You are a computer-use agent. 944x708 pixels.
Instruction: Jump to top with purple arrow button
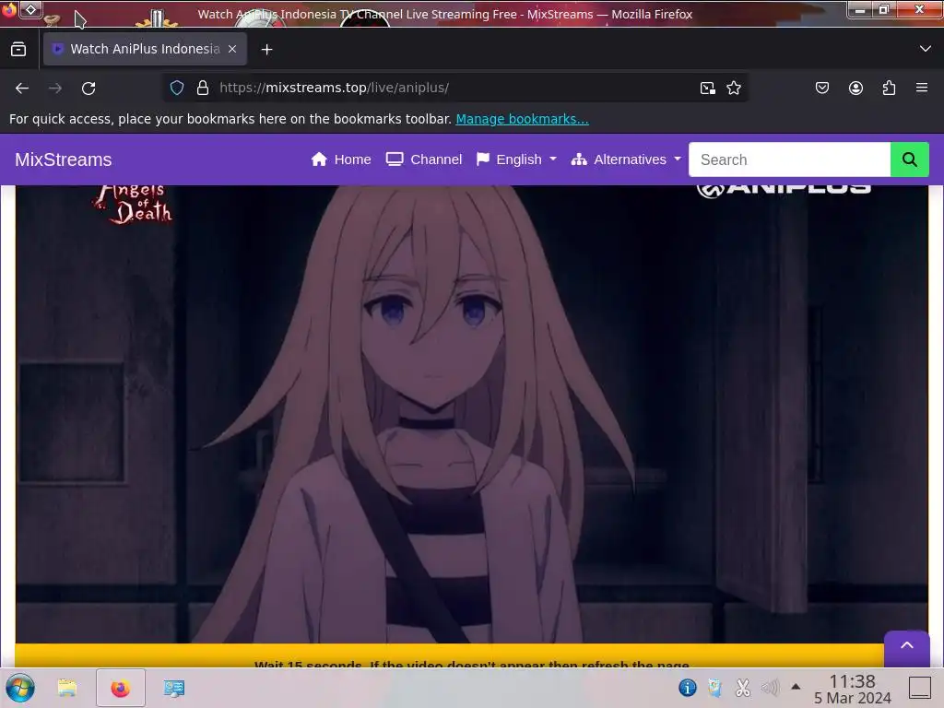907,646
